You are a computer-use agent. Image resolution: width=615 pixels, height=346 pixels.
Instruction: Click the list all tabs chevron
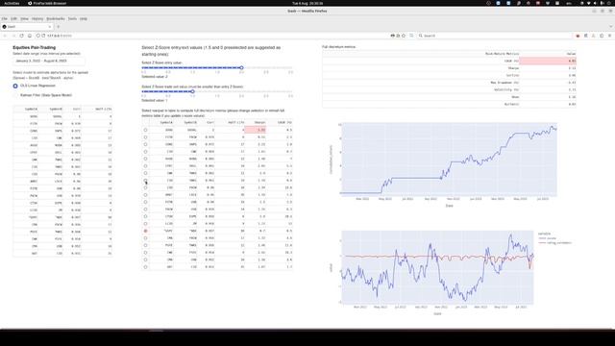click(611, 27)
